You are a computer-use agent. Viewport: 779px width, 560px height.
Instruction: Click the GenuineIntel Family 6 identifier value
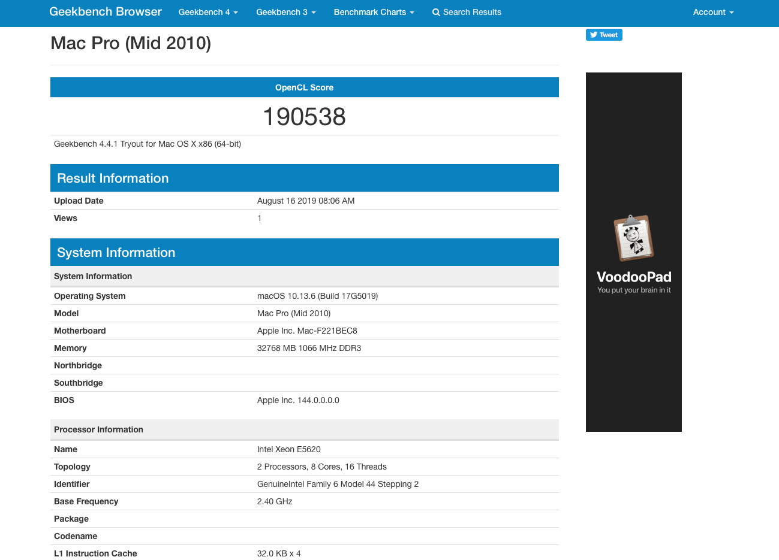click(x=338, y=484)
